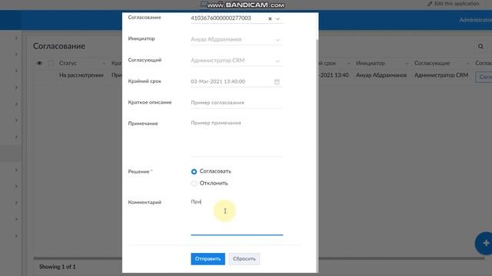Expand the Согласующий dropdown
Image resolution: width=492 pixels, height=276 pixels.
(x=278, y=61)
